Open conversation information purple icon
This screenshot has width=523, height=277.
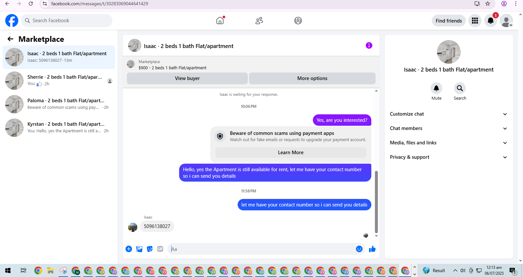pos(369,45)
